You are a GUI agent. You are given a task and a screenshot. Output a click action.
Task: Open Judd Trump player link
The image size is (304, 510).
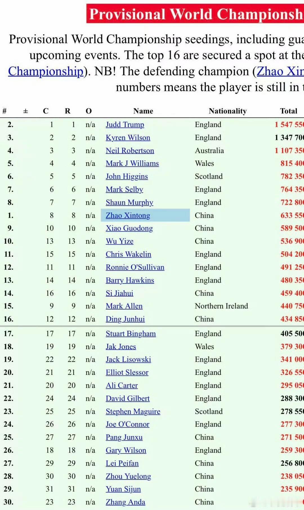tap(125, 125)
